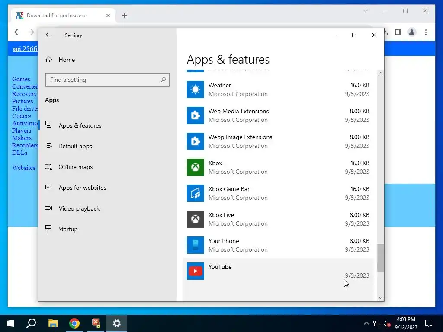Image resolution: width=443 pixels, height=332 pixels.
Task: Go back in the Chrome browser
Action: [17, 32]
